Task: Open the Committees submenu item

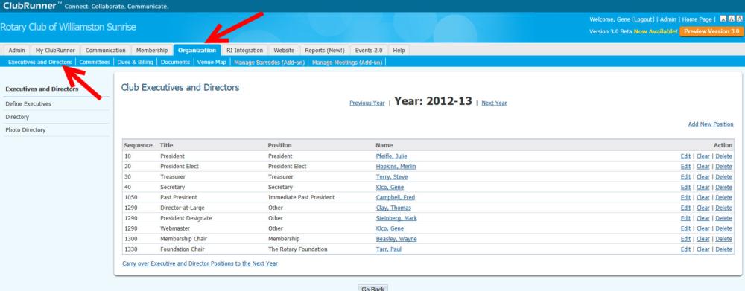Action: pos(95,63)
